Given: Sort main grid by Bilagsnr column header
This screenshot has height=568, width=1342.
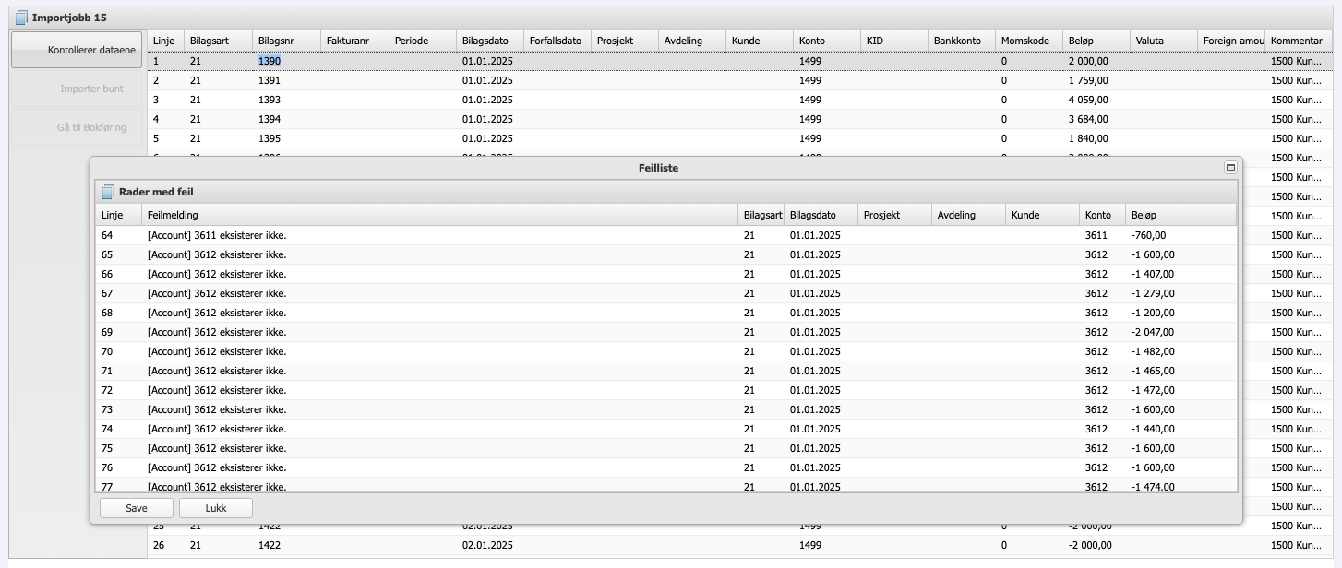Looking at the screenshot, I should point(285,41).
